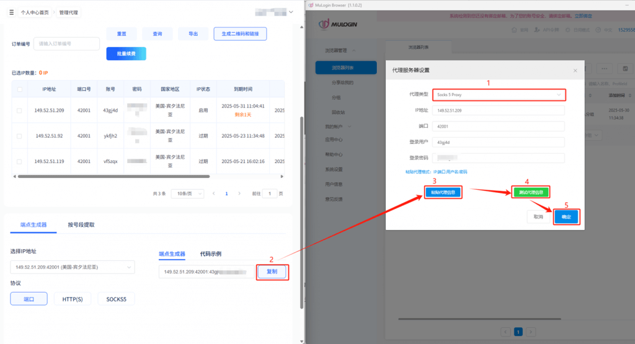Screen dimensions: 635x344
Task: Select 浏览器列表 in MuLogin sidebar
Action: coord(346,68)
